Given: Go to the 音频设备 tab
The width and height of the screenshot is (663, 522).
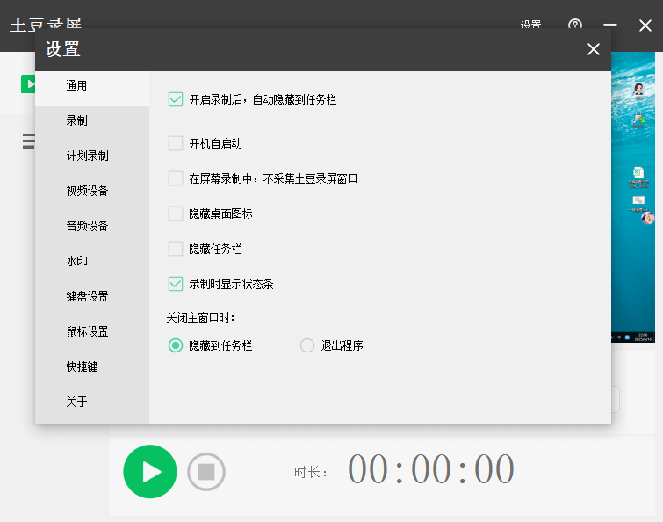Looking at the screenshot, I should point(92,227).
